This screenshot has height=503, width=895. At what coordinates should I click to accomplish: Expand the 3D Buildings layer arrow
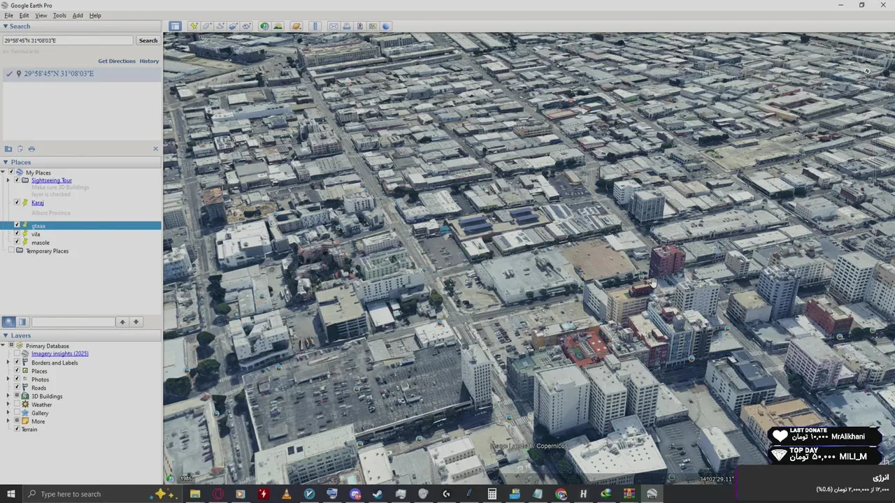pyautogui.click(x=8, y=396)
